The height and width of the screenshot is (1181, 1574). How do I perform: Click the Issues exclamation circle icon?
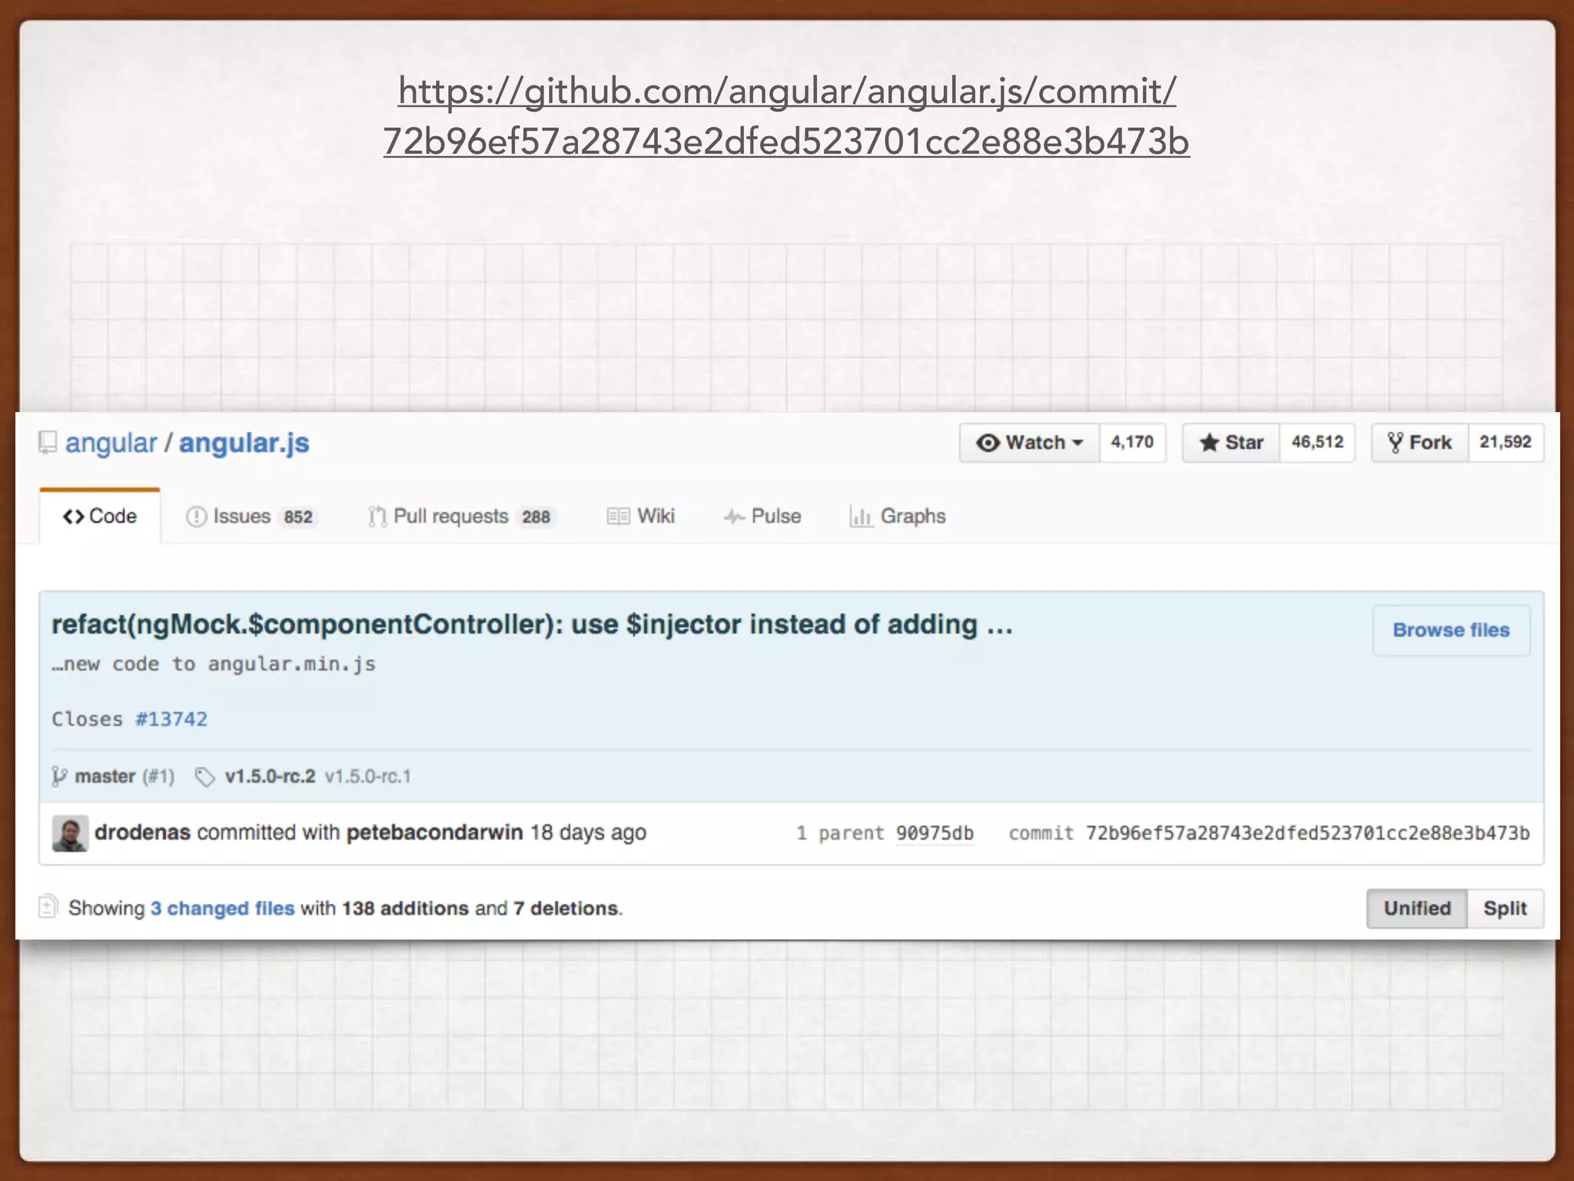pyautogui.click(x=196, y=517)
